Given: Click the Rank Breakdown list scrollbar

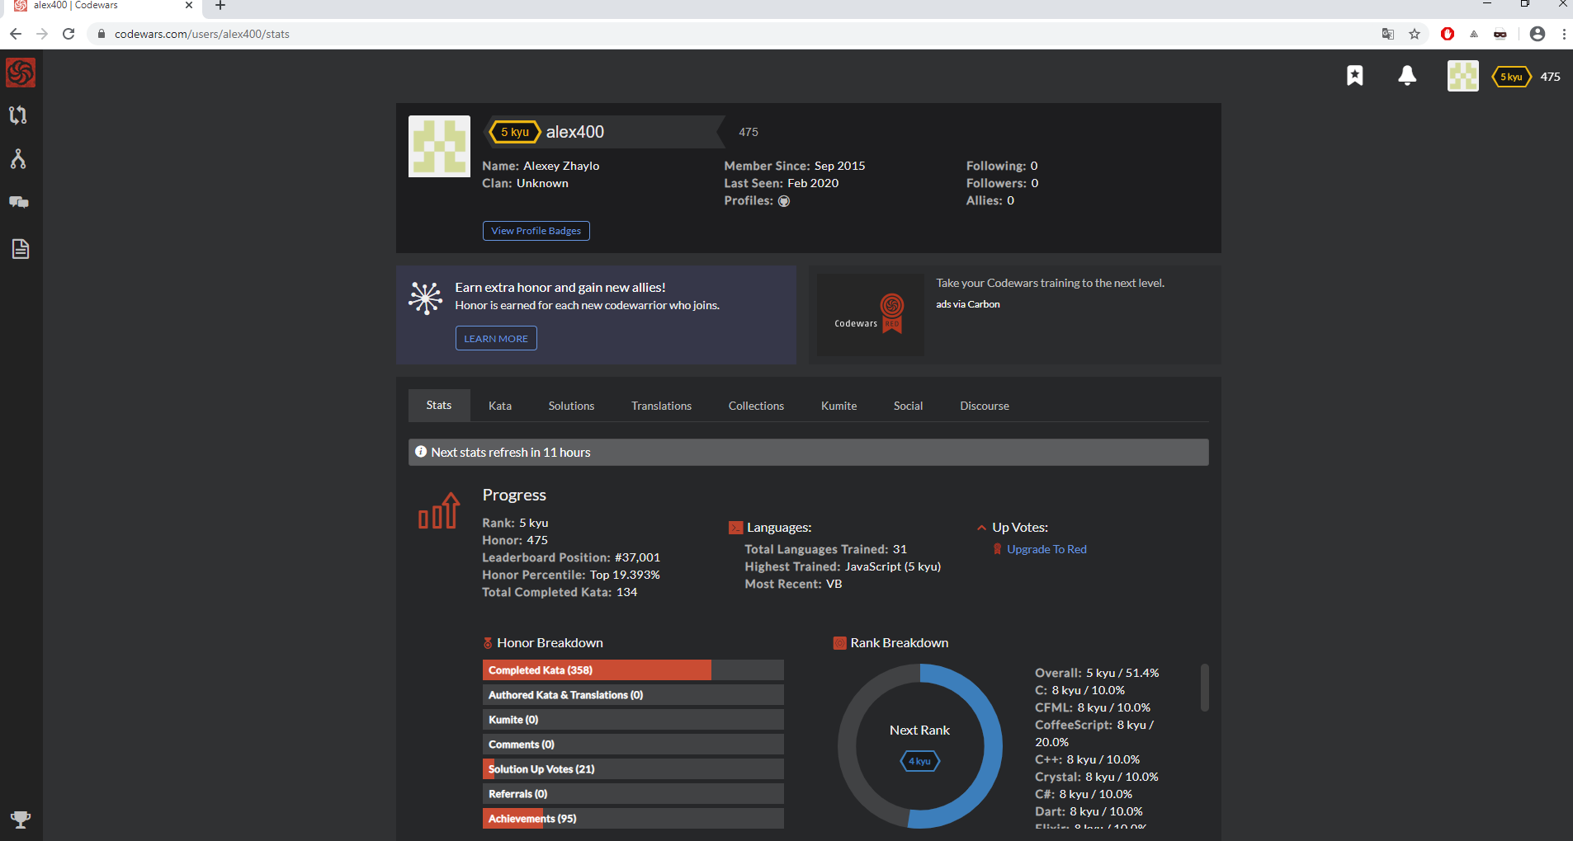Looking at the screenshot, I should 1205,688.
